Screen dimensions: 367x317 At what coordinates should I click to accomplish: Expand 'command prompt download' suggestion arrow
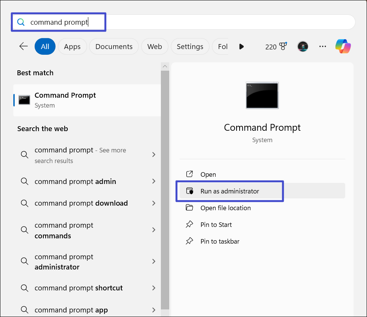coord(154,203)
